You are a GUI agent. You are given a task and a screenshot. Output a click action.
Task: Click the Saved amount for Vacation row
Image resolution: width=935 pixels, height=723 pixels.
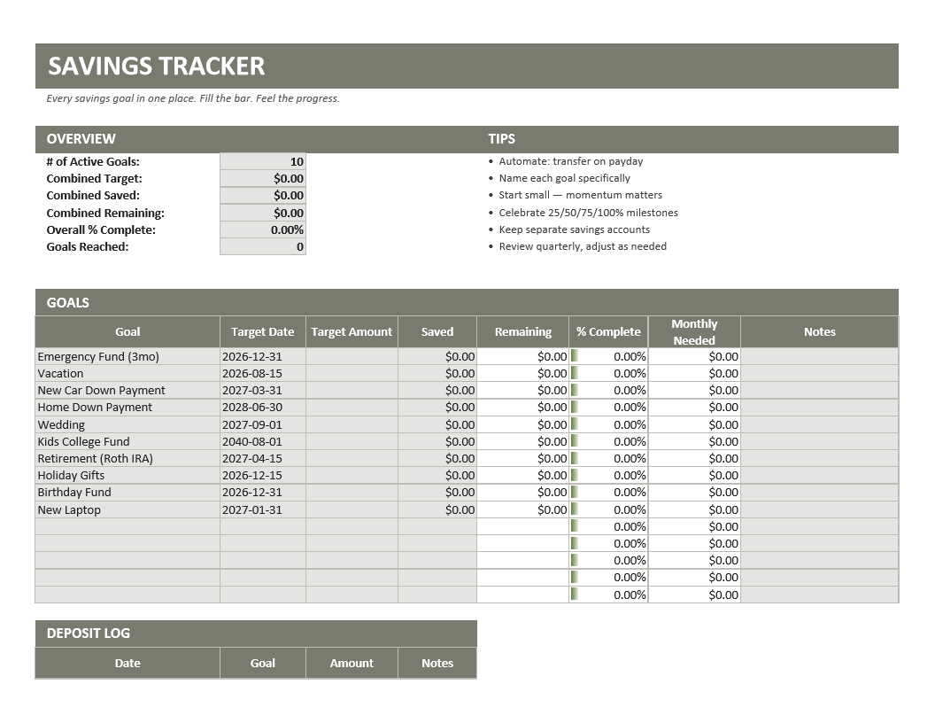pos(437,373)
